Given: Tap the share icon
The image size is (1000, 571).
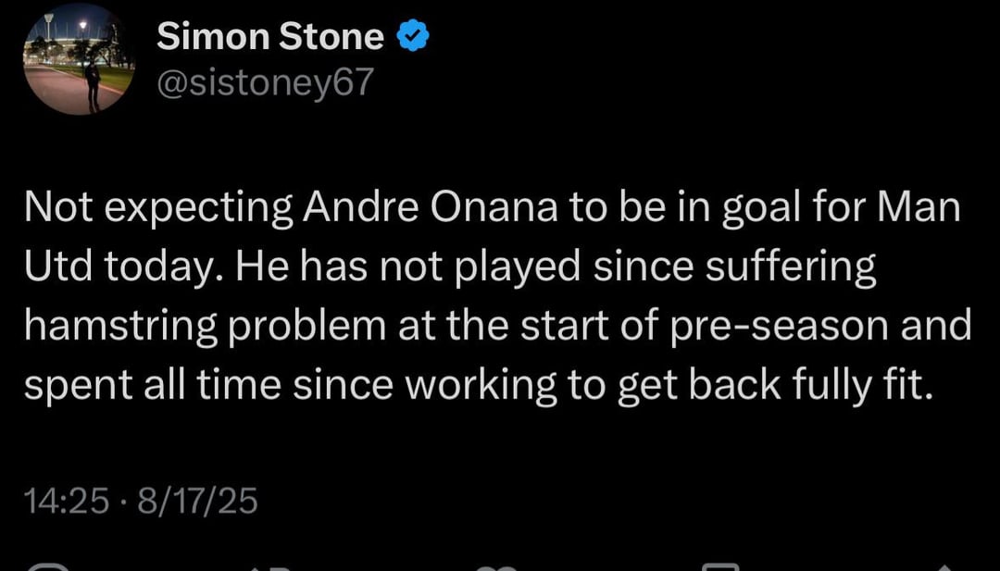Looking at the screenshot, I should coord(943,566).
